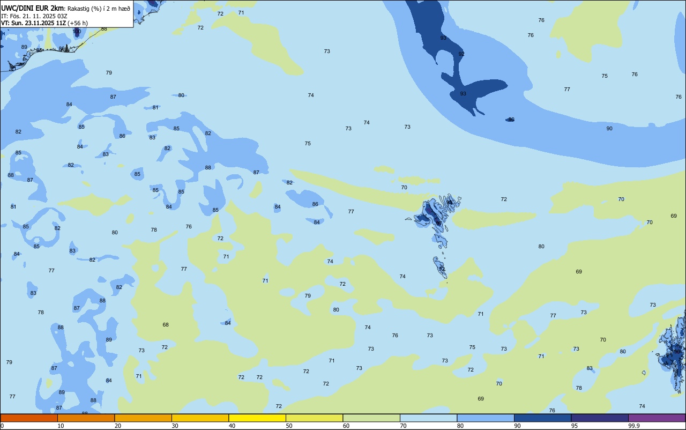
Task: Click the "Rakastig (%) í 2 m hæð" label
Action: (x=99, y=8)
